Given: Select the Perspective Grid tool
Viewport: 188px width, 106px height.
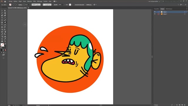Looking at the screenshot, I should (x=5, y=29).
